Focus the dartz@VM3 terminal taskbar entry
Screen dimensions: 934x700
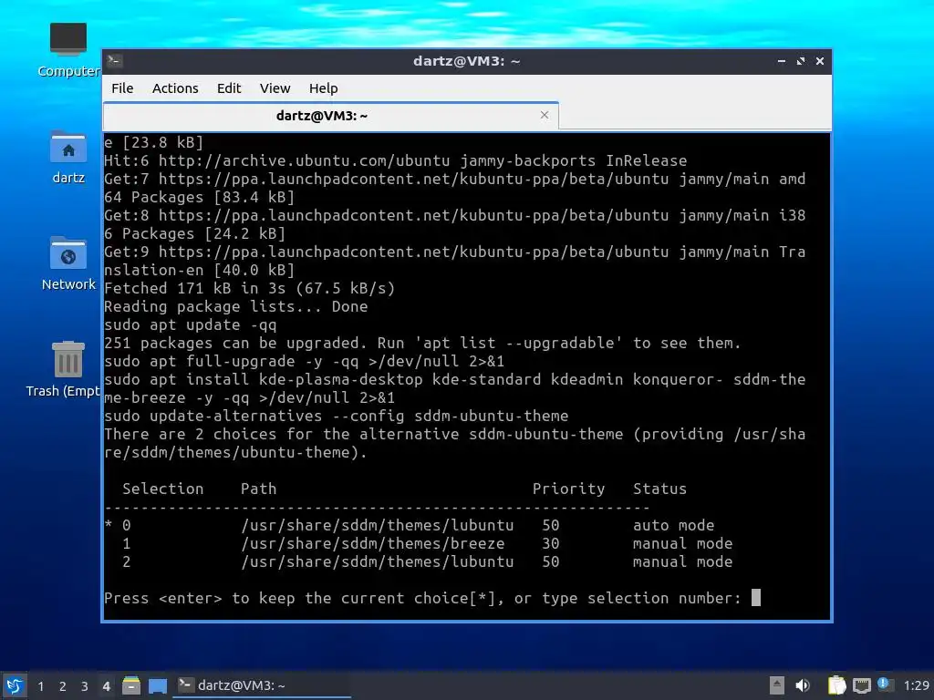click(262, 685)
